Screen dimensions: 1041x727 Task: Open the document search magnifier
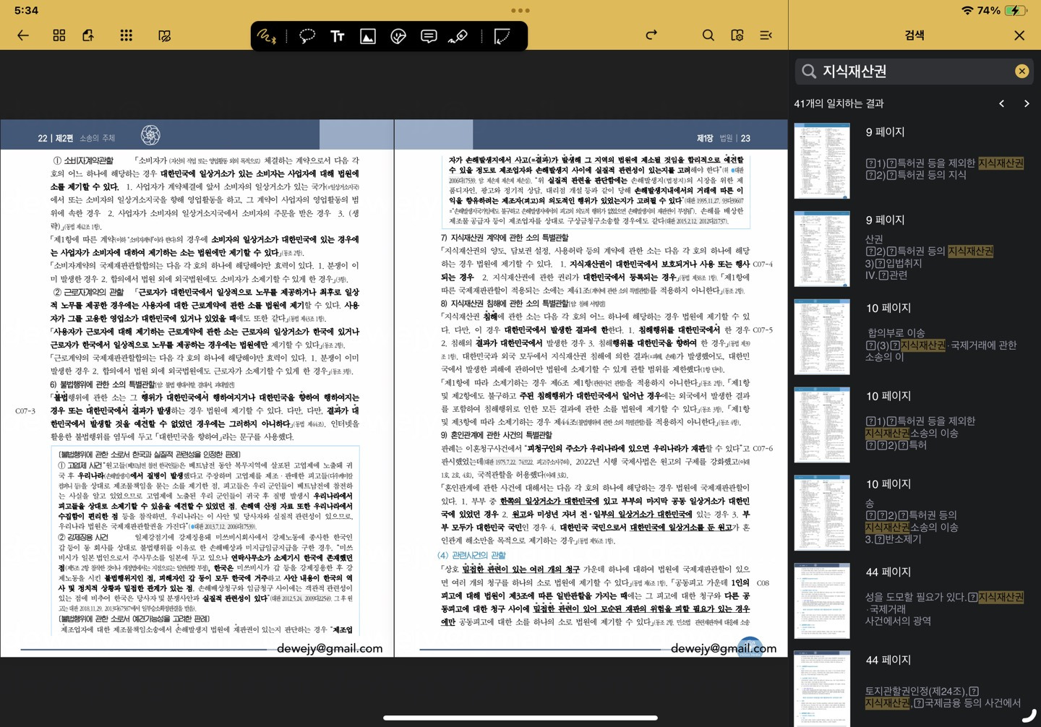[708, 35]
